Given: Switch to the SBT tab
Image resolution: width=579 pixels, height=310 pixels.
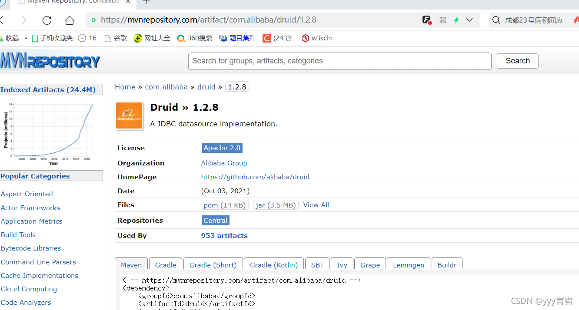Looking at the screenshot, I should (x=317, y=265).
